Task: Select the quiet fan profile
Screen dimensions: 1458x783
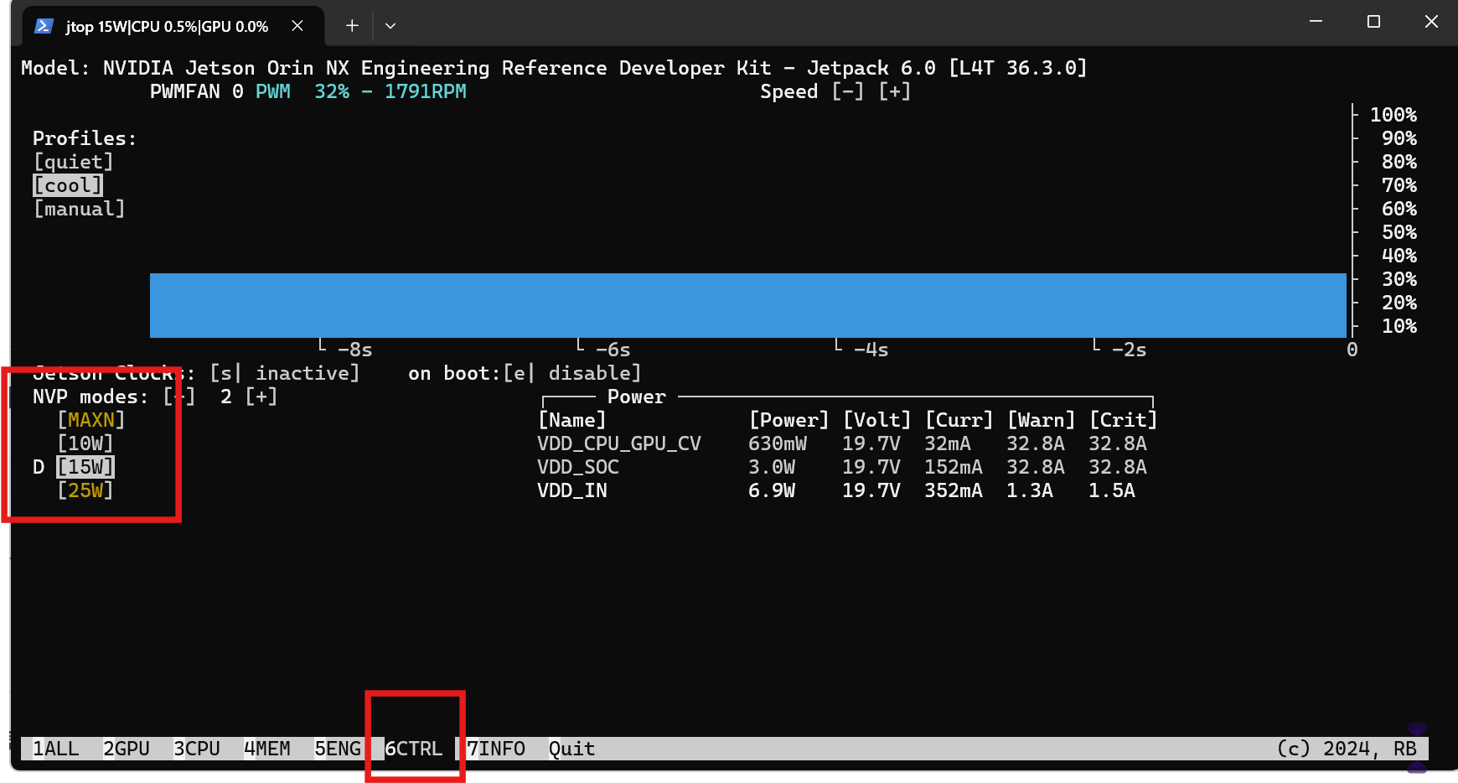Action: pyautogui.click(x=73, y=162)
